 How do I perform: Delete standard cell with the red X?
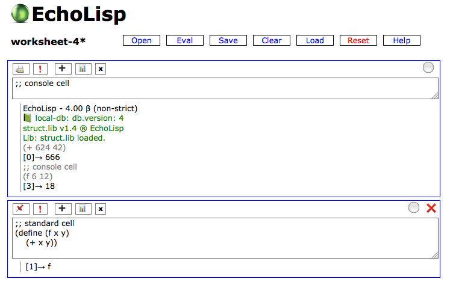point(431,208)
